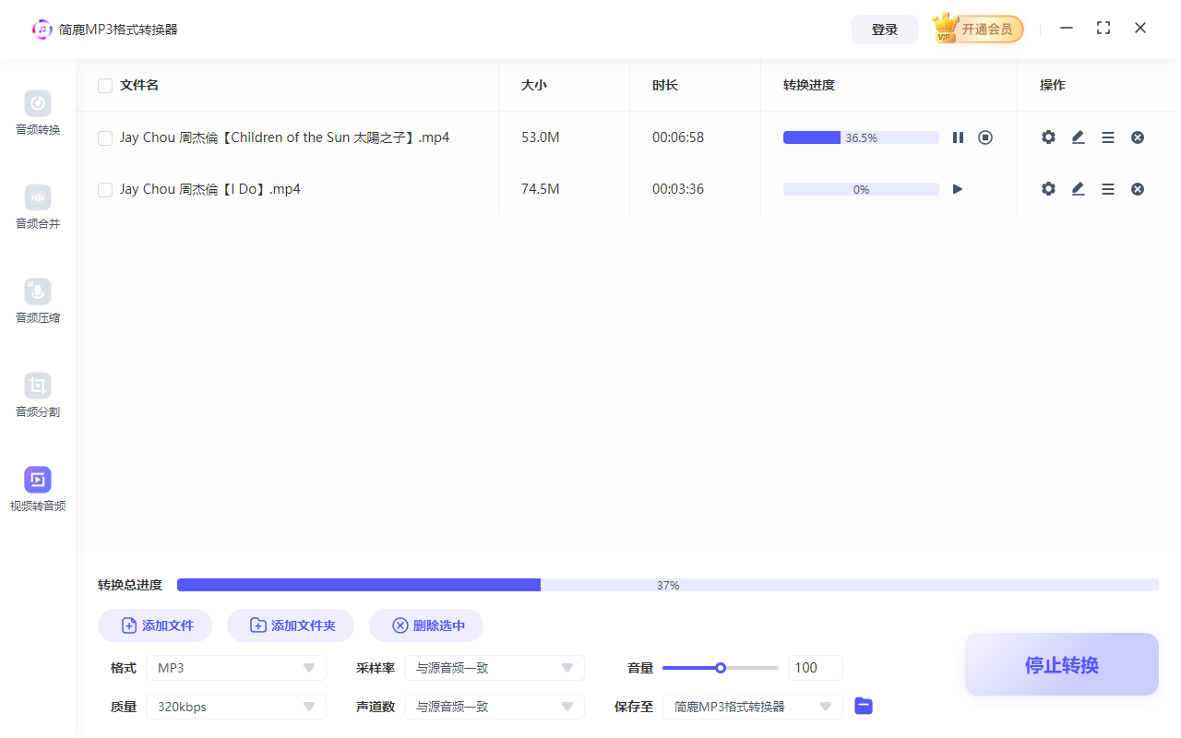Viewport: 1181px width, 738px height.
Task: Click the 大小 column header
Action: pyautogui.click(x=534, y=85)
